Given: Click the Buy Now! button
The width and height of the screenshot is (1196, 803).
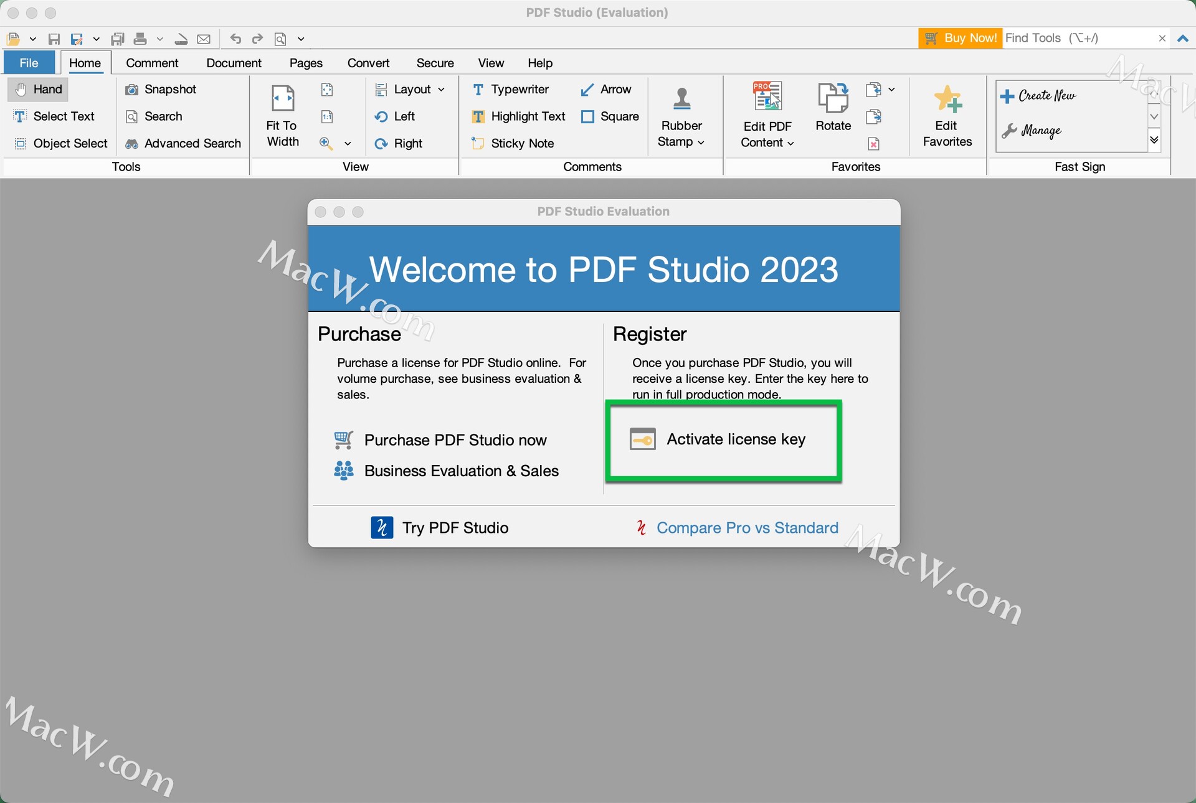Looking at the screenshot, I should coord(961,38).
